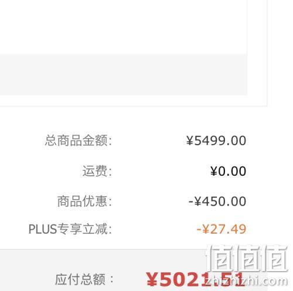Viewport: 293px width, 291px height.
Task: Select the orange -¥27.49 PLUS discount
Action: tap(222, 229)
